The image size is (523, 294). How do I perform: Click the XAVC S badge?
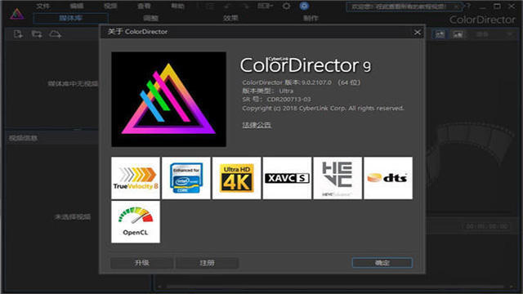coord(287,178)
